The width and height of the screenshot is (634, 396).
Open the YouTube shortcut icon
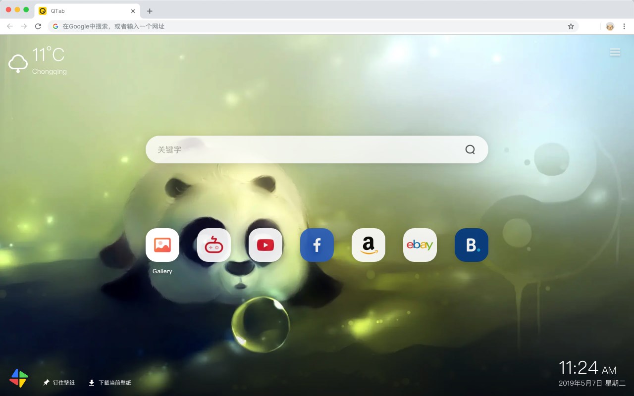265,245
